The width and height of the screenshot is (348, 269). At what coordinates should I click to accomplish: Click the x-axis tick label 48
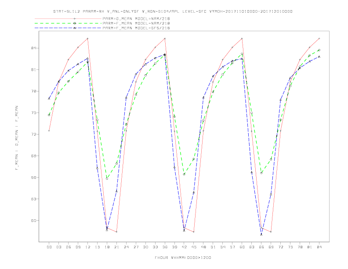coord(203,247)
